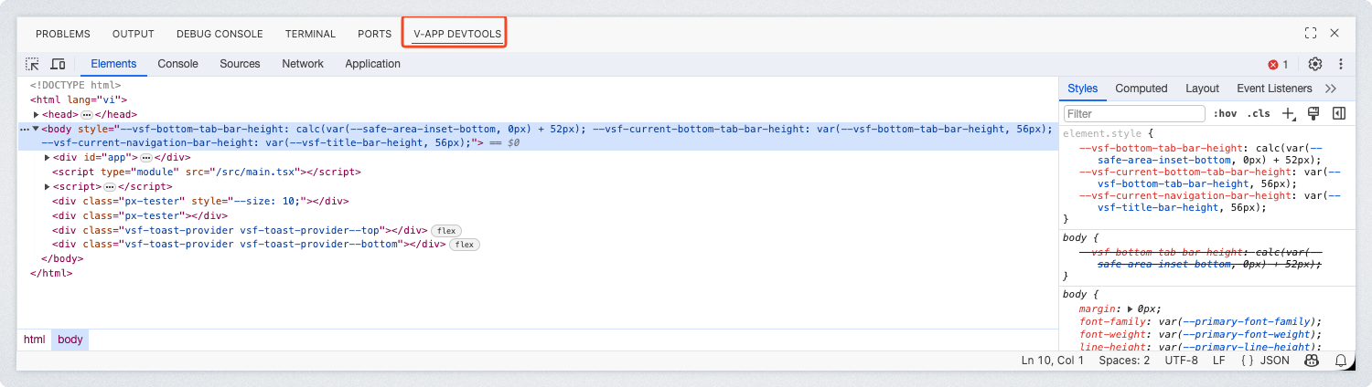Open the DEBUG CONSOLE tab
This screenshot has width=1372, height=387.
220,34
